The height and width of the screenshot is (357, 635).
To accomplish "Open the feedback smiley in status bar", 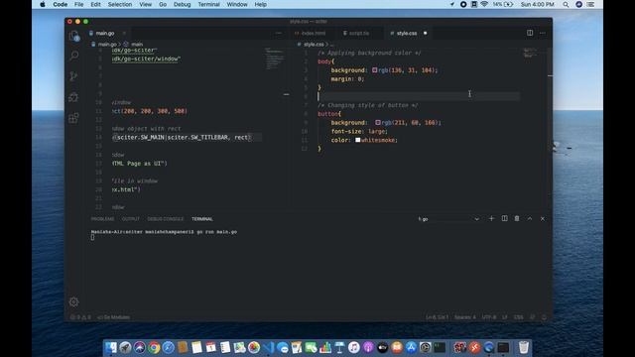I will click(x=533, y=317).
